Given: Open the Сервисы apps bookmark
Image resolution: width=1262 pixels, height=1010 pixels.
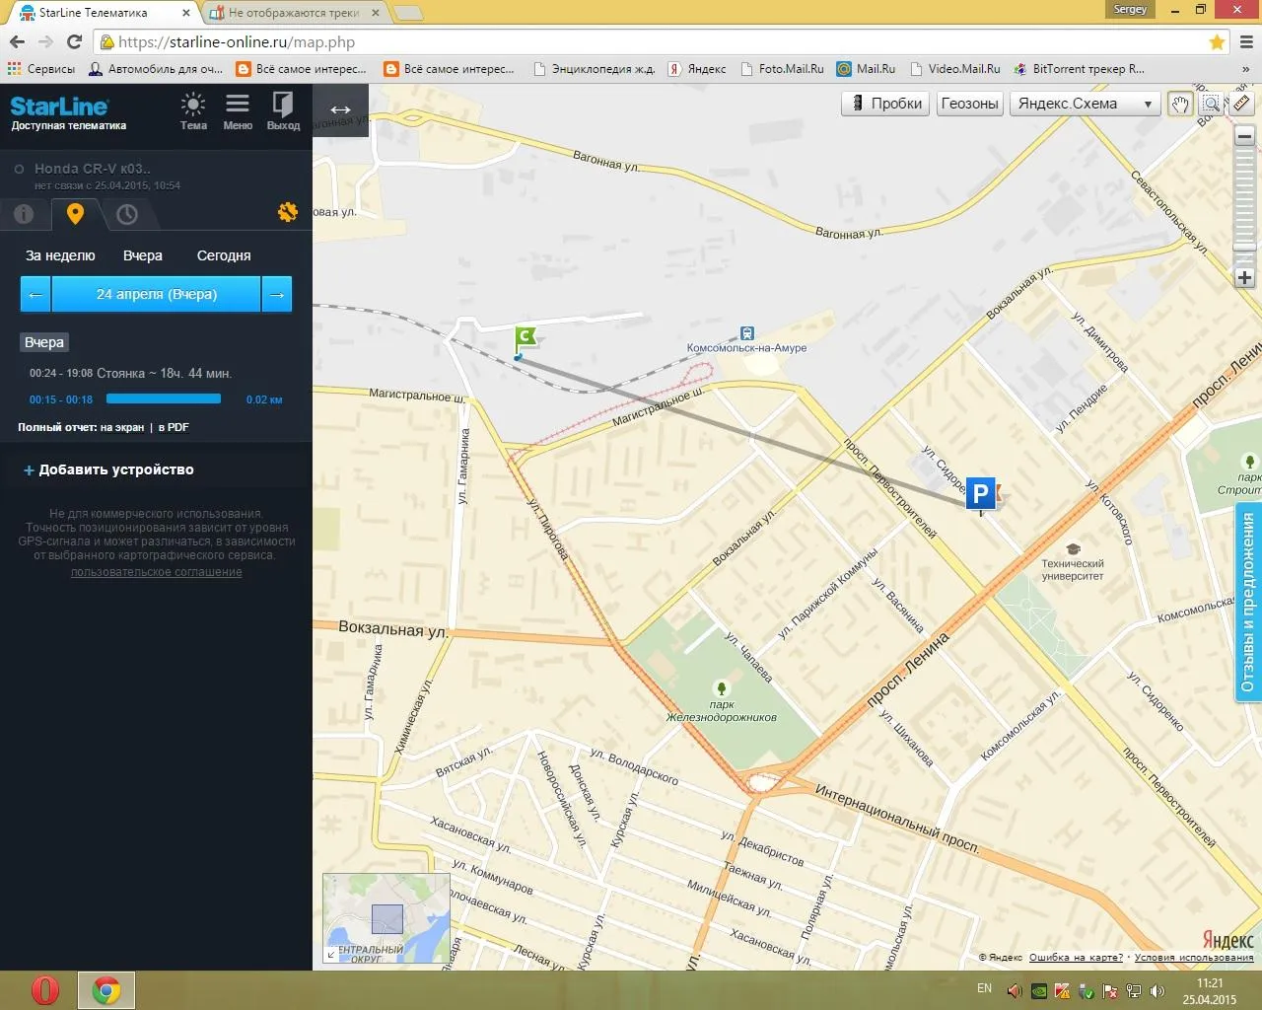Looking at the screenshot, I should [x=41, y=69].
